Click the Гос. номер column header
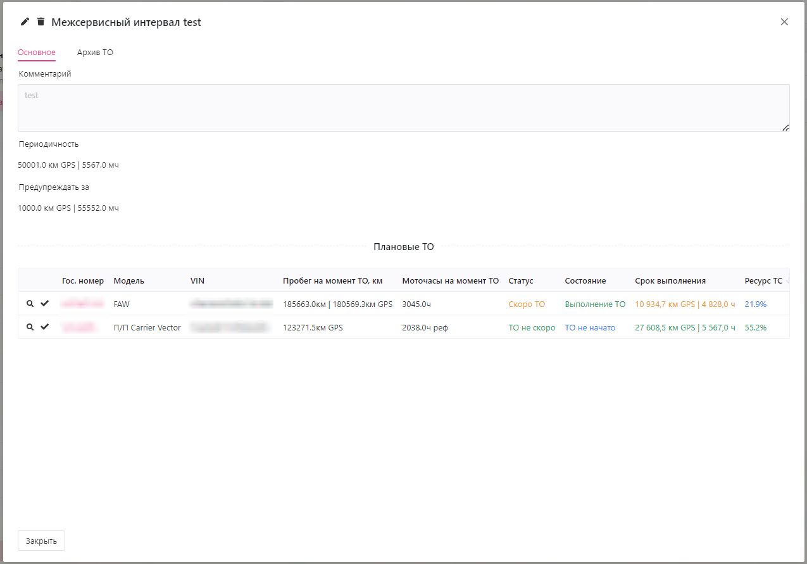This screenshot has width=807, height=564. tap(83, 281)
